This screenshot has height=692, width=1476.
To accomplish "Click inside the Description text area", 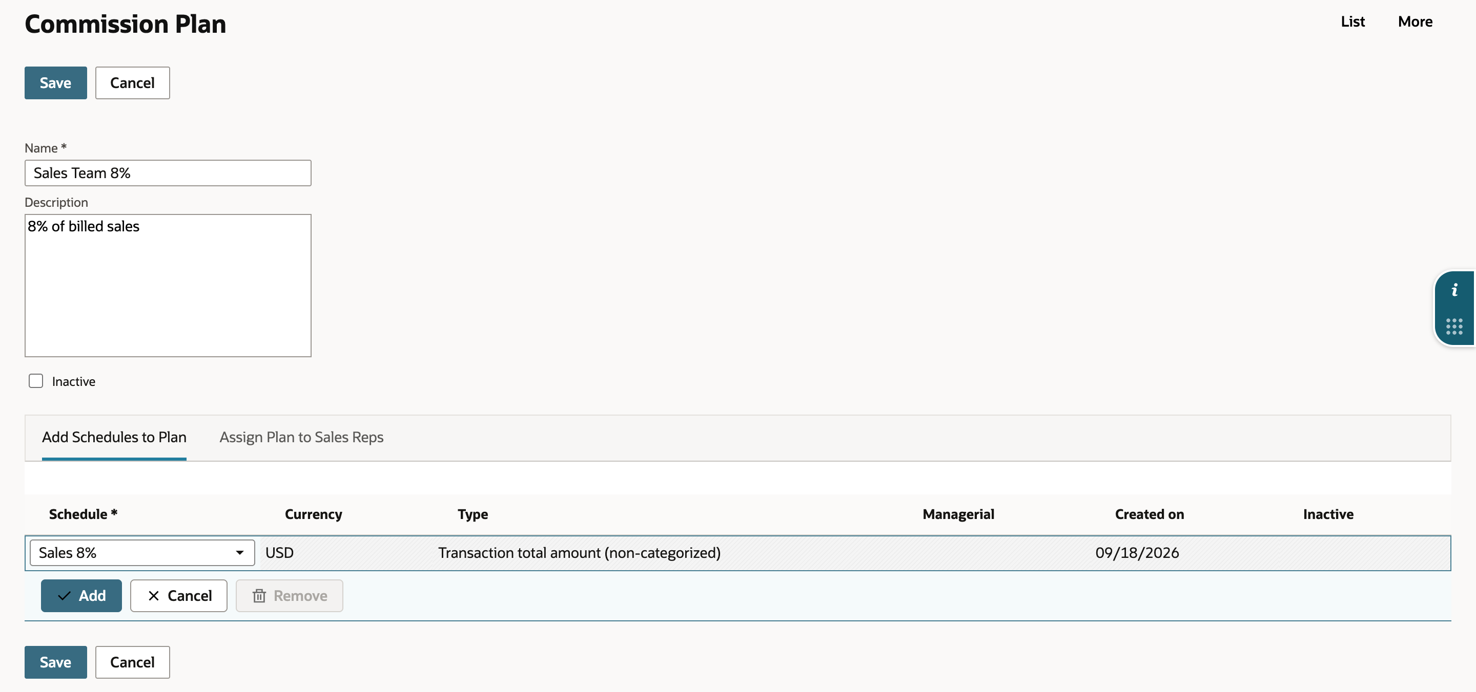I will click(x=168, y=286).
